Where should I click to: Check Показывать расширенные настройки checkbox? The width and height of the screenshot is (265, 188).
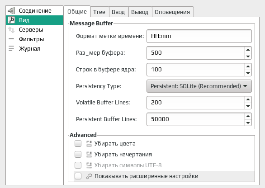[x=78, y=176]
